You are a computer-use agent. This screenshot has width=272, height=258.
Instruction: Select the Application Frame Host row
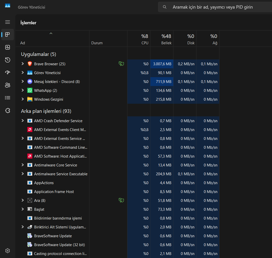[118, 191]
